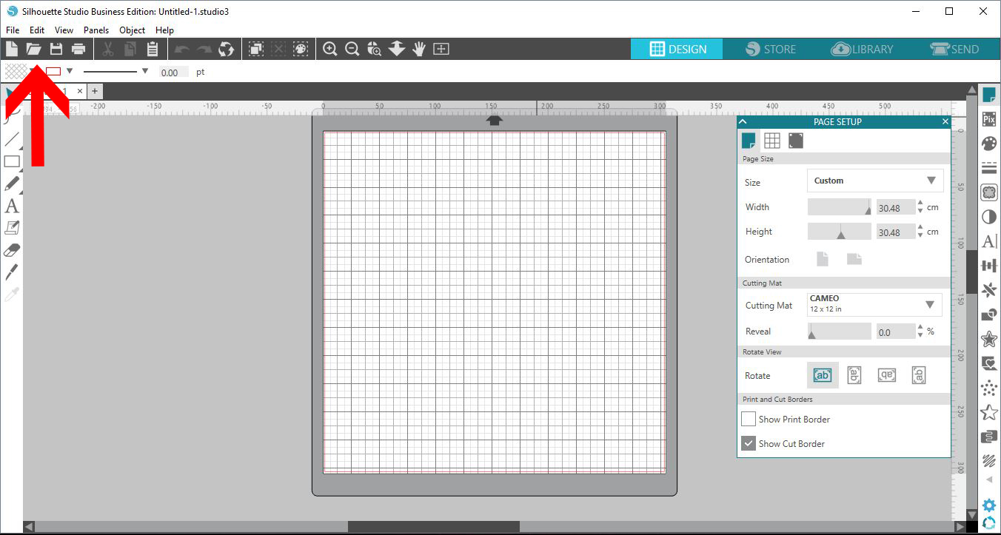Select the Eraser tool

pyautogui.click(x=12, y=250)
